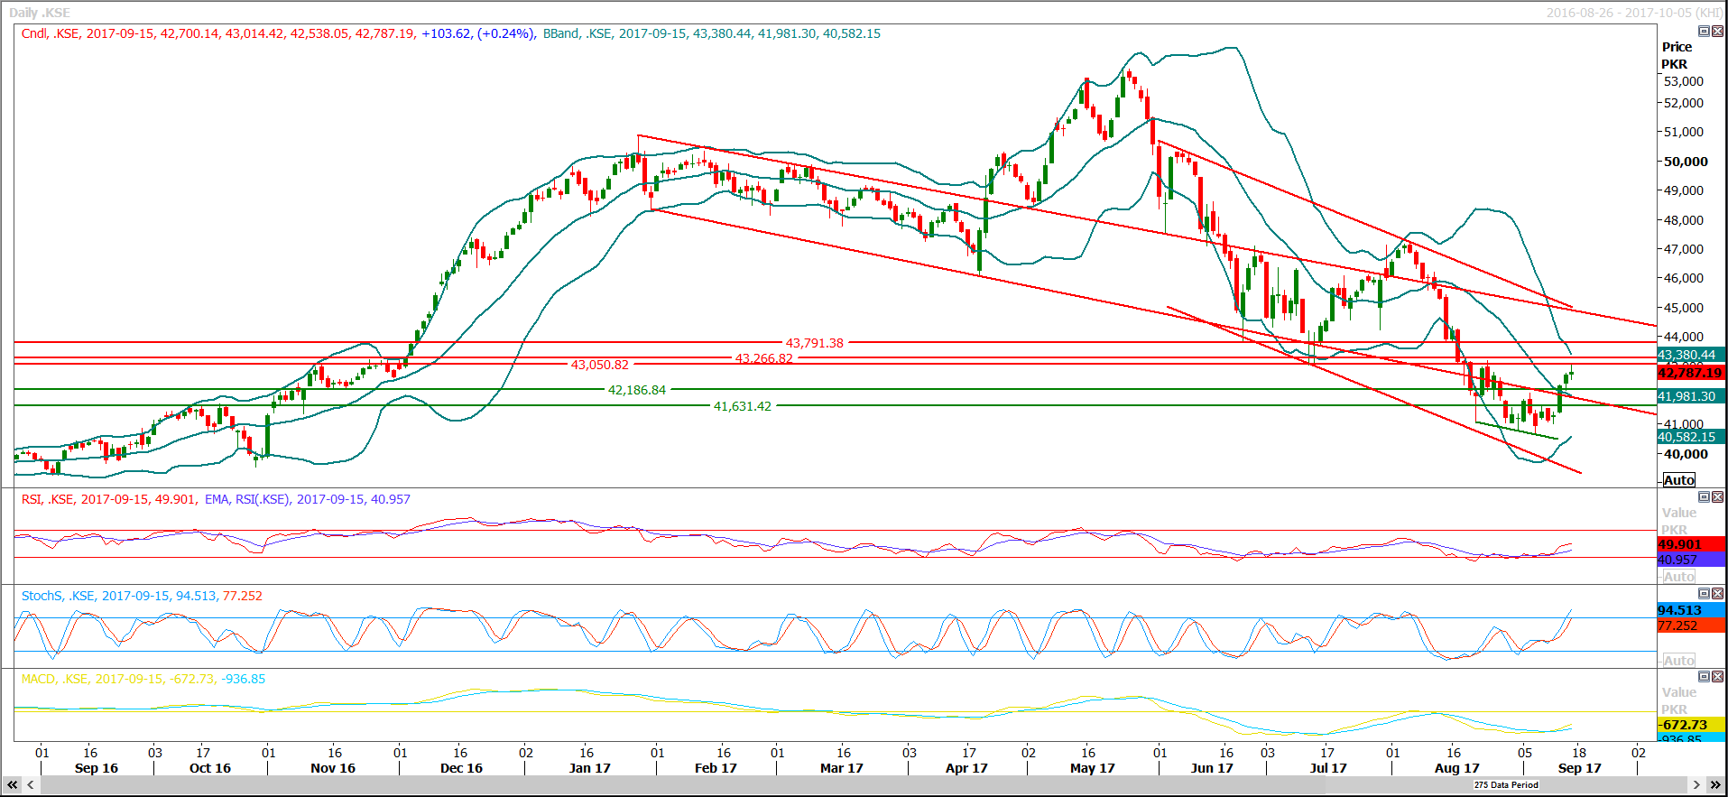Click the bold 50,000 price axis label
This screenshot has width=1728, height=797.
(1686, 162)
